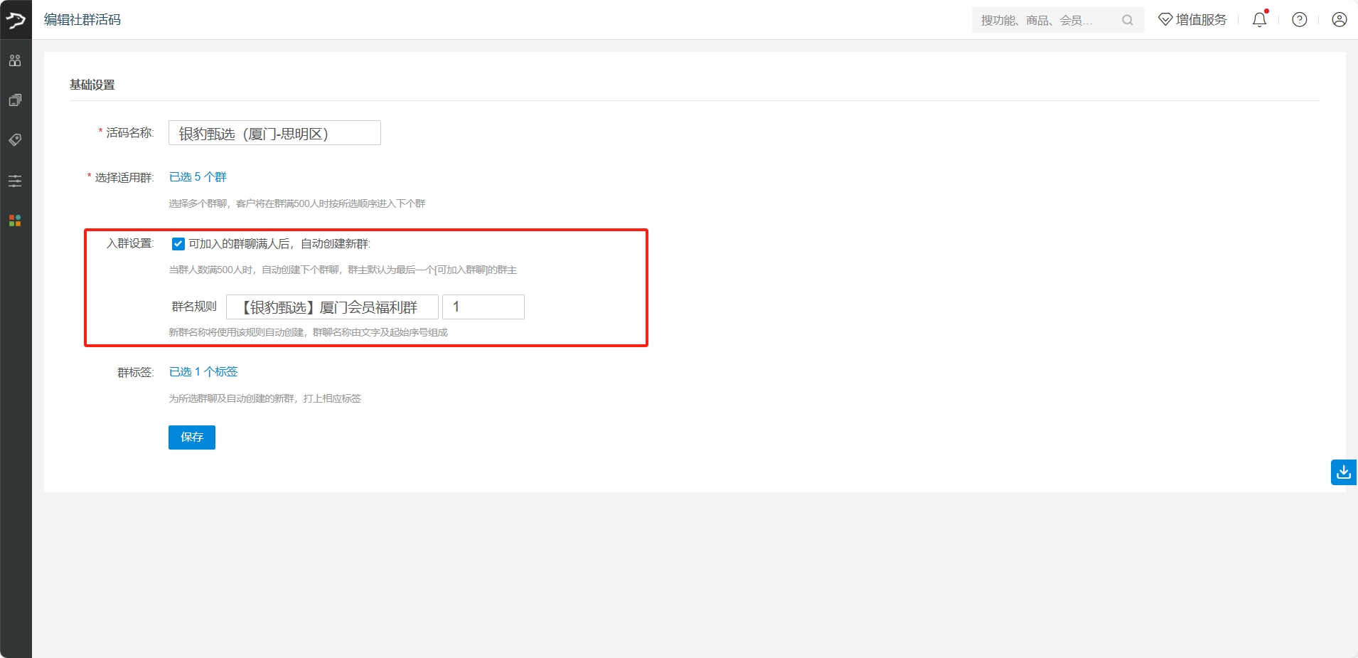Click the 已选 5 个群 link
1358x658 pixels.
(x=198, y=177)
